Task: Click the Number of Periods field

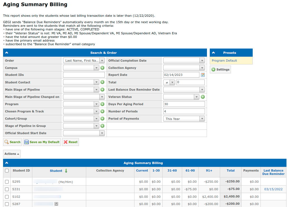Action: click(184, 111)
